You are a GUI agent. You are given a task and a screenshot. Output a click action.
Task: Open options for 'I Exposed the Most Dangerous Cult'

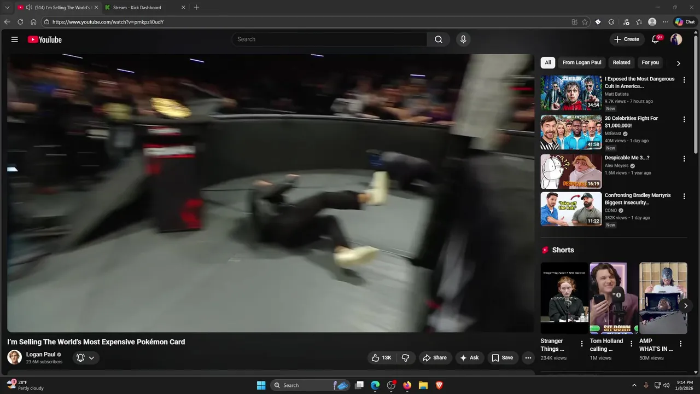[684, 80]
